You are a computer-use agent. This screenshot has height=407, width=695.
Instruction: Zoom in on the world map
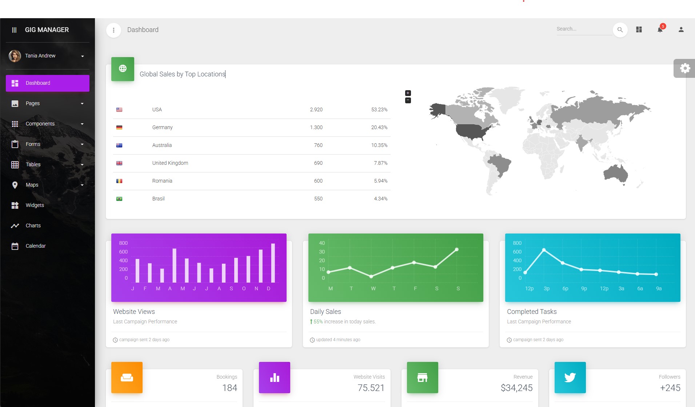[408, 93]
